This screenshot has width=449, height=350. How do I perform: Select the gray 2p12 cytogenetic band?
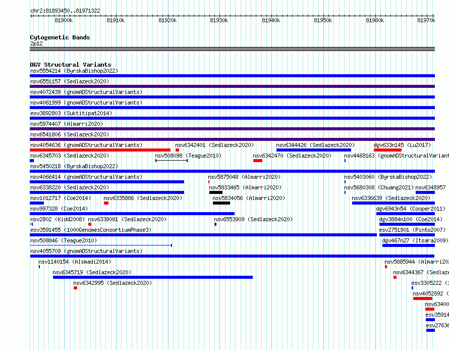(232, 49)
